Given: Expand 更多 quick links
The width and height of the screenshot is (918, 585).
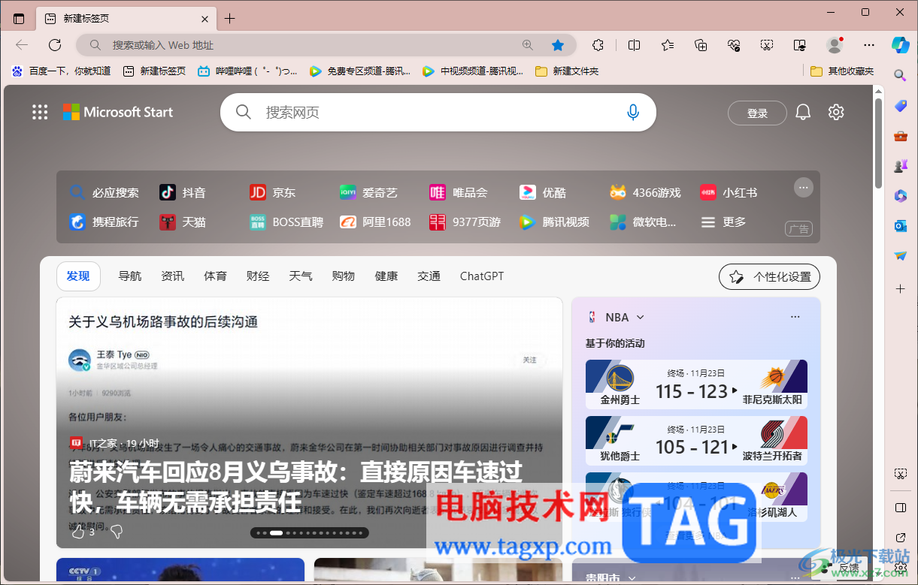Looking at the screenshot, I should [x=723, y=222].
